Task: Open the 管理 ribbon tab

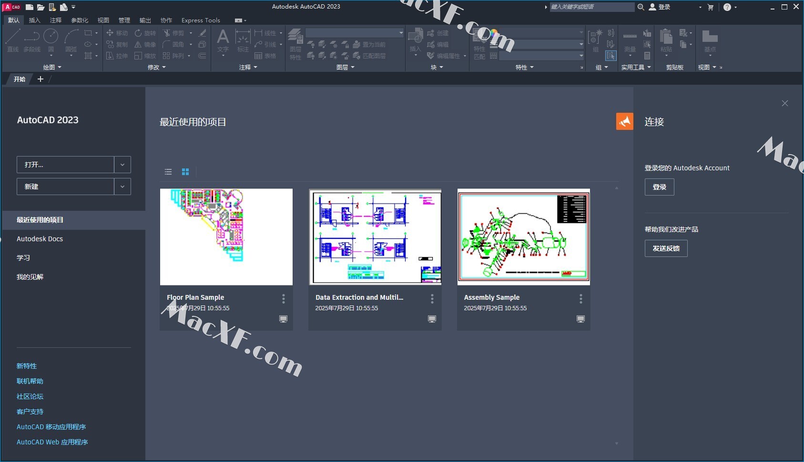Action: click(124, 20)
